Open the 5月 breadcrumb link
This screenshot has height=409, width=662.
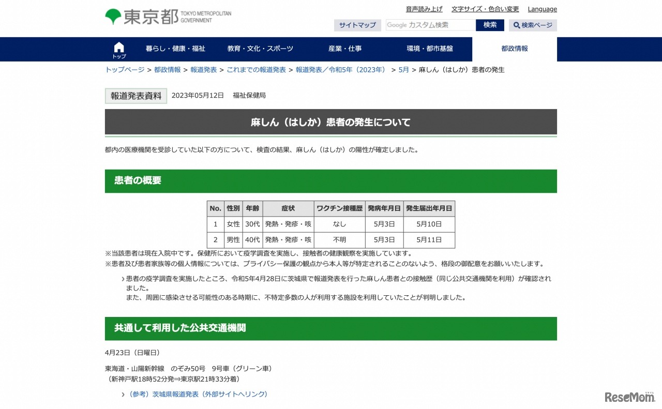403,69
